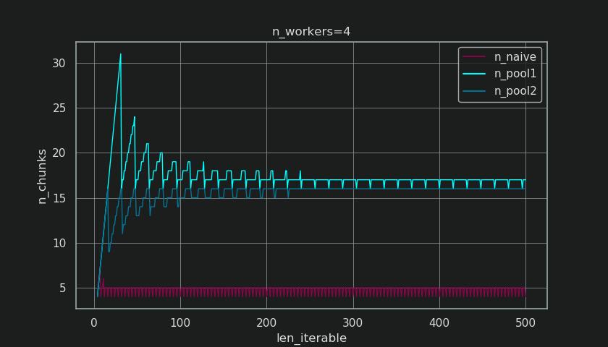The height and width of the screenshot is (347, 608).
Task: Click the y-axis tick label 15
Action: click(59, 198)
